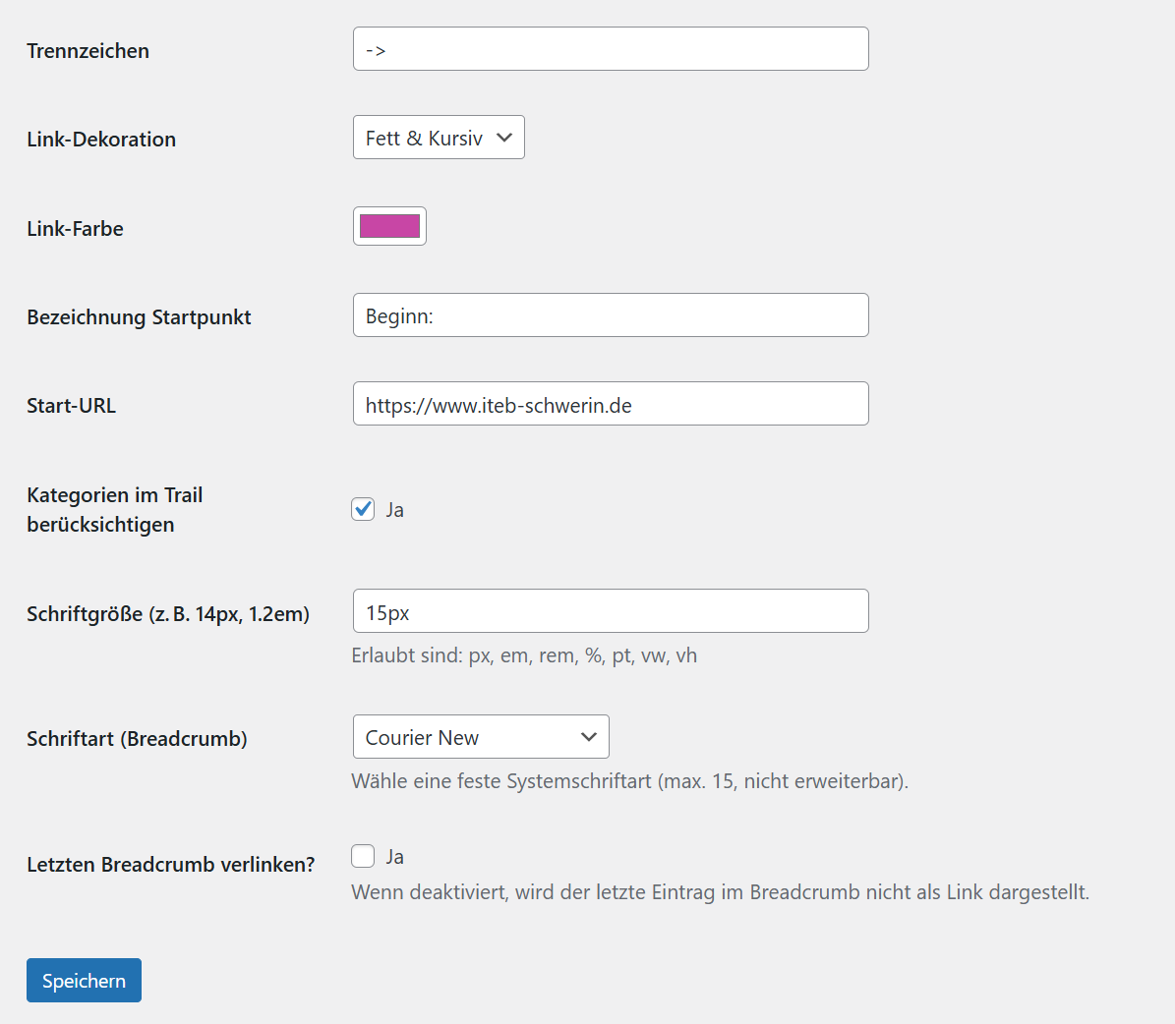Click Ja label next to unchecked checkbox

click(395, 857)
